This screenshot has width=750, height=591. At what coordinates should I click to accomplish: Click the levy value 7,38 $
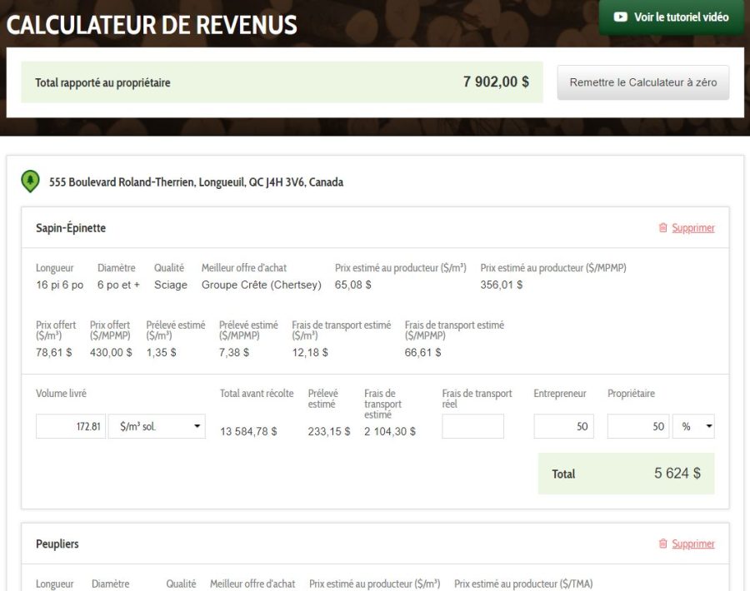(234, 353)
